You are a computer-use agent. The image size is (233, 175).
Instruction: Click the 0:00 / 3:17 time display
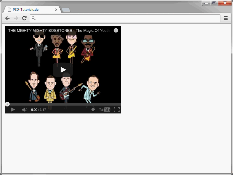(x=38, y=110)
